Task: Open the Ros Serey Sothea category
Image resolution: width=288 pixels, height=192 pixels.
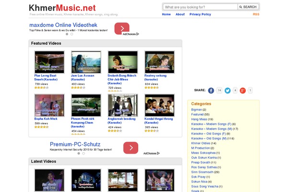Action: pyautogui.click(x=204, y=167)
